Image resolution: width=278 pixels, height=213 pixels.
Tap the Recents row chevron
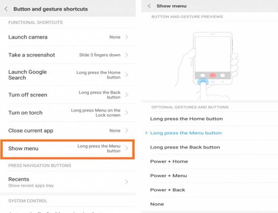pyautogui.click(x=126, y=182)
